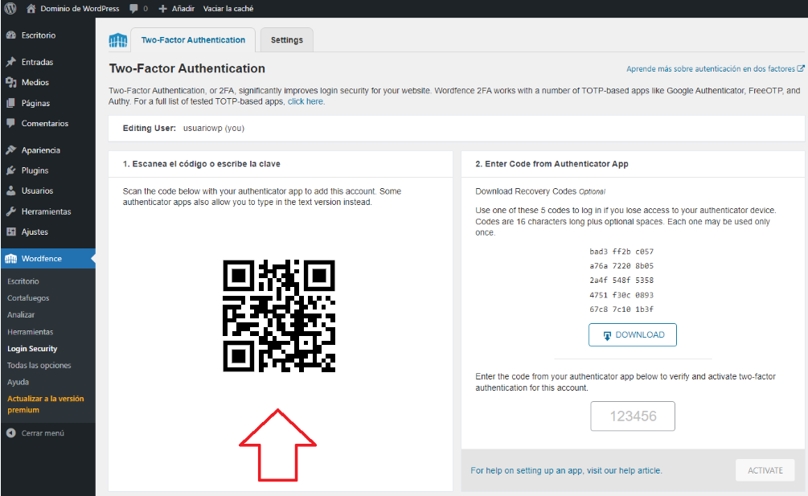808x496 pixels.
Task: Click the Plugins plug icon
Action: tap(10, 170)
